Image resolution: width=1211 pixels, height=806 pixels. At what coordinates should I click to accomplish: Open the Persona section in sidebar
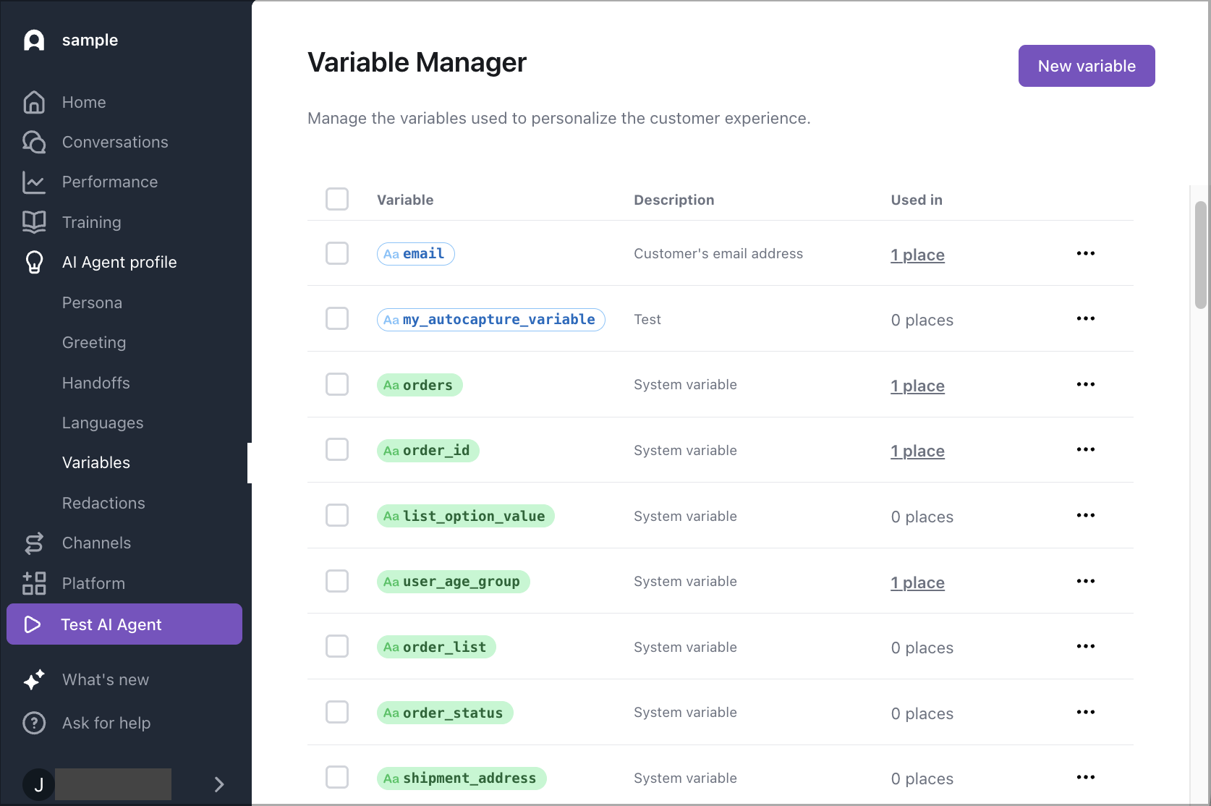pos(92,302)
